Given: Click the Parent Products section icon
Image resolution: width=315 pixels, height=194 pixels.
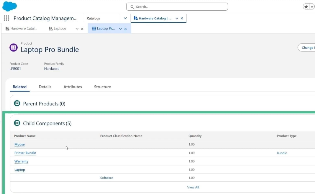Looking at the screenshot, I should [x=17, y=104].
